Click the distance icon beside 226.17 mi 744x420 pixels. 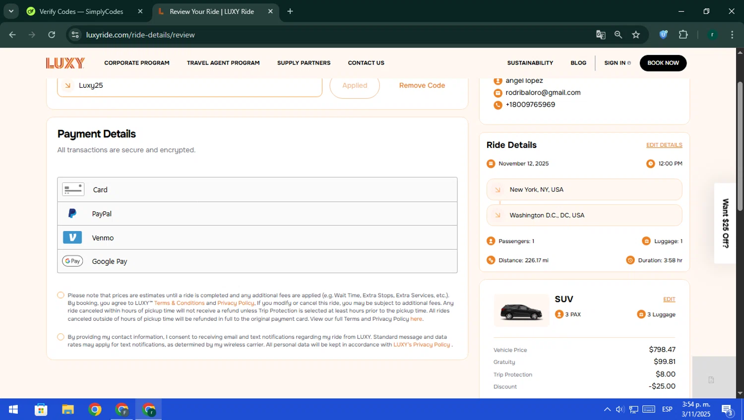491,260
